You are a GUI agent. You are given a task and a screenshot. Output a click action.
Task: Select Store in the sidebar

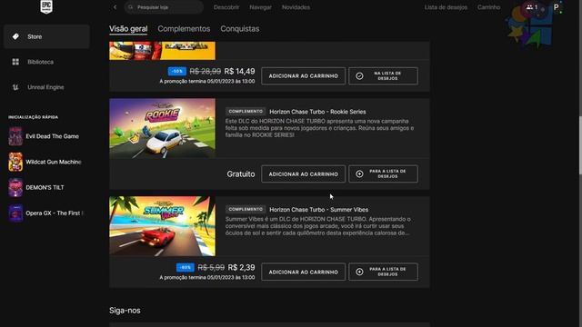pyautogui.click(x=46, y=36)
